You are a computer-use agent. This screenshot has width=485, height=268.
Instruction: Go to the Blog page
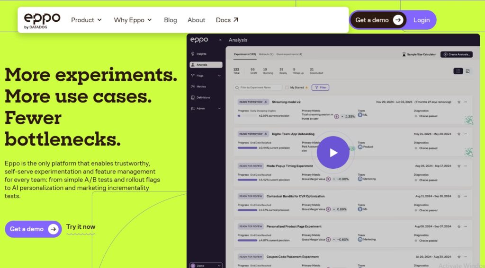coord(171,20)
